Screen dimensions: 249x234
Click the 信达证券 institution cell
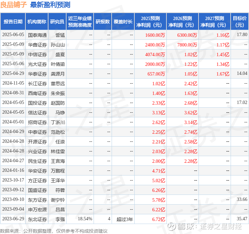click(x=37, y=113)
